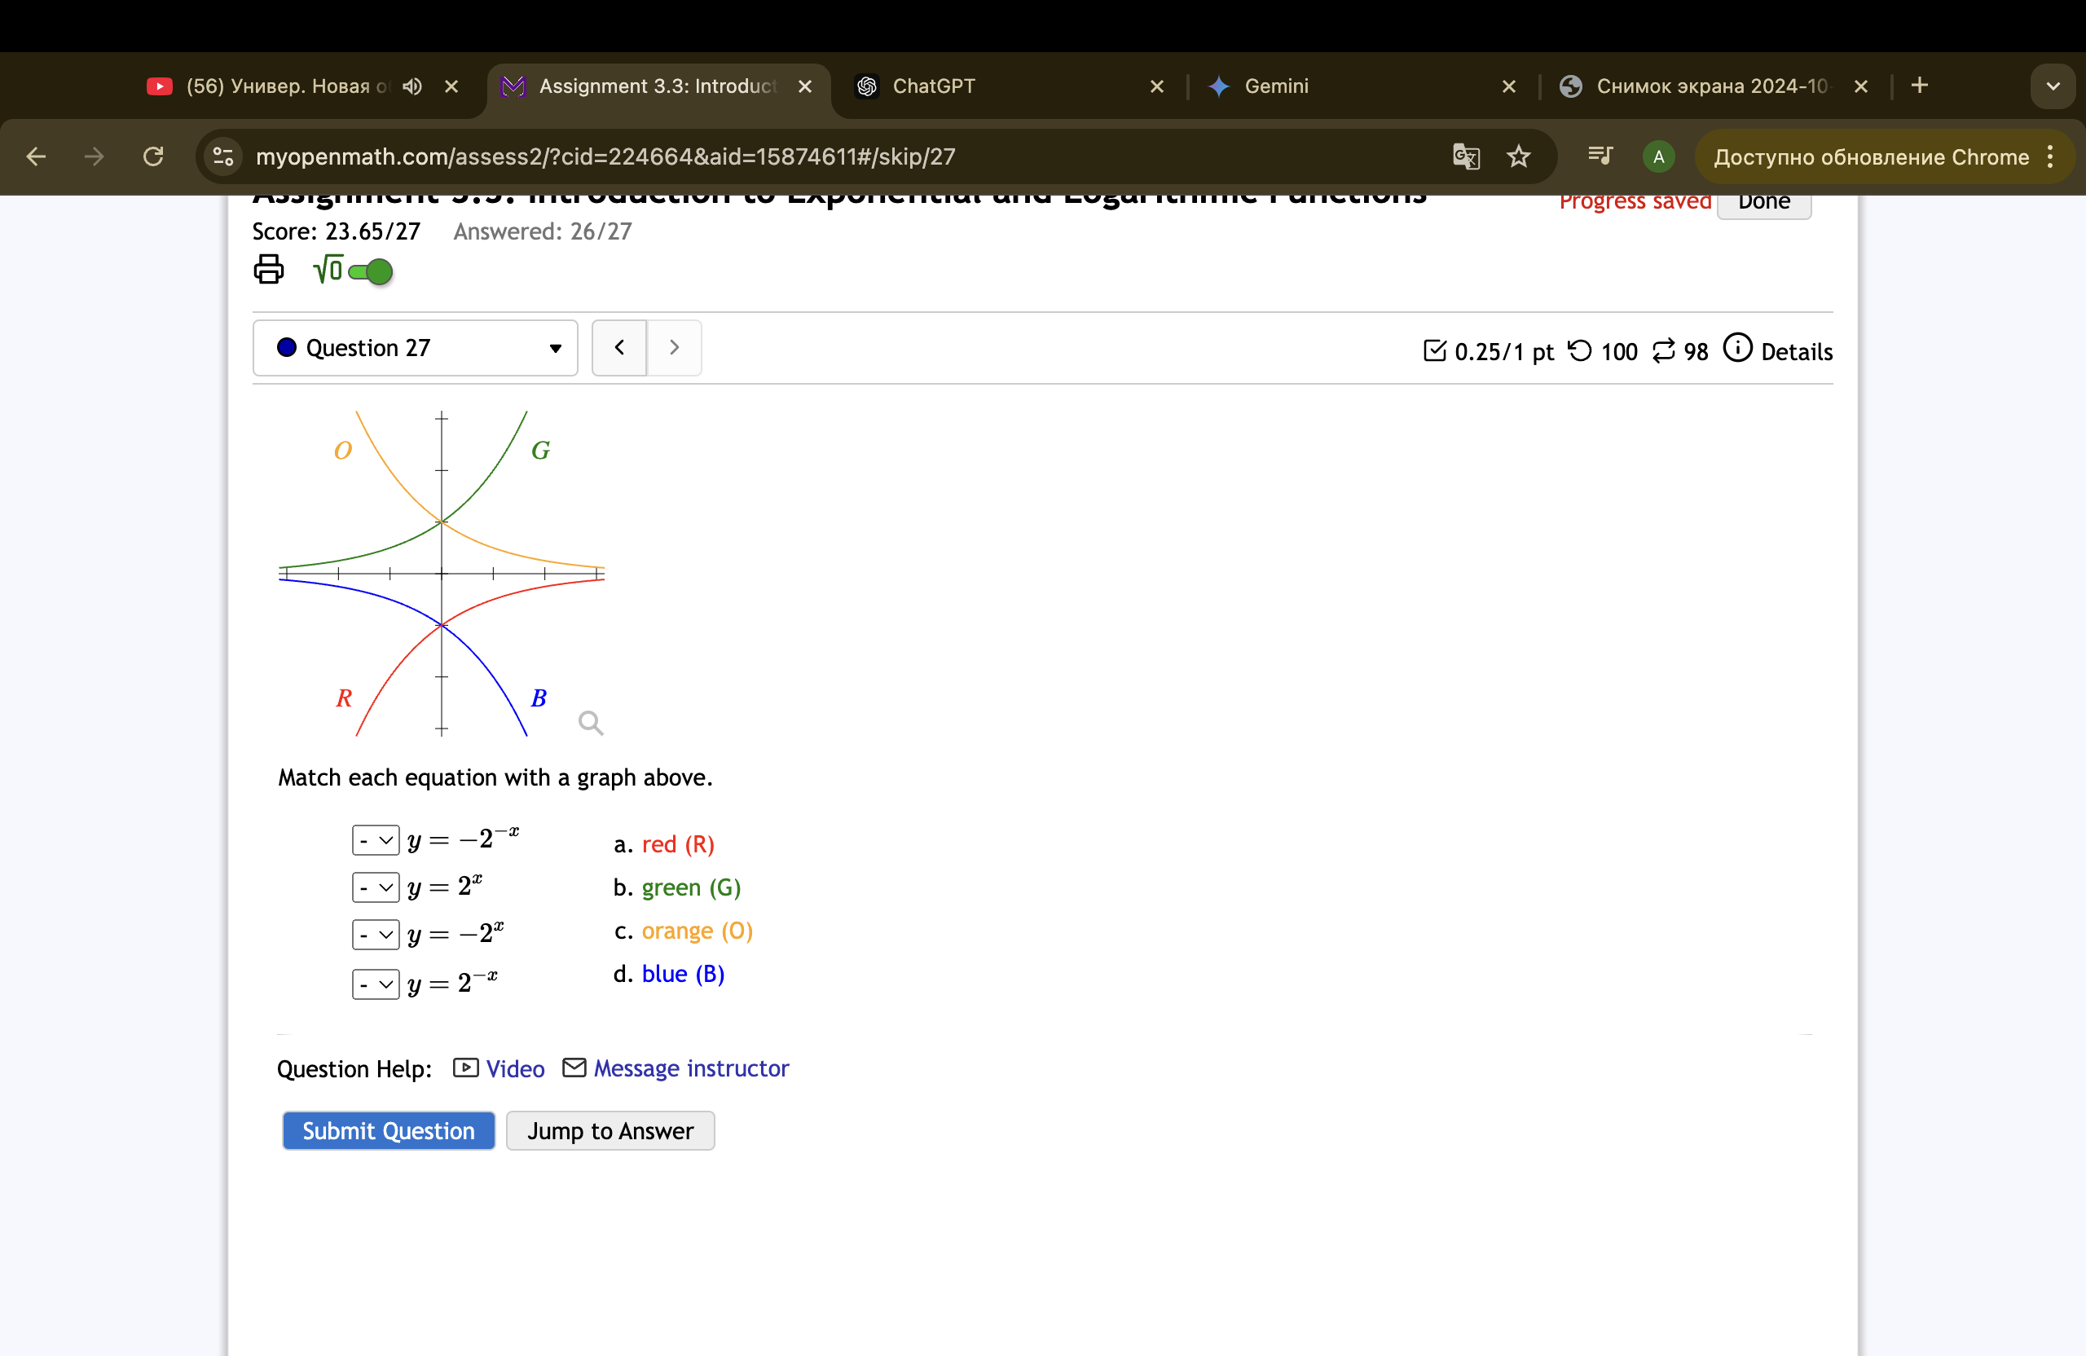2086x1356 pixels.
Task: Bookmark this page with the star
Action: point(1519,157)
